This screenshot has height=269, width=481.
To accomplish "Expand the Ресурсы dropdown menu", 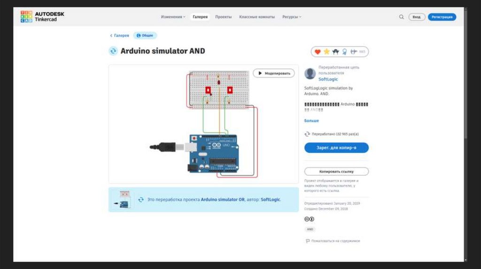I will click(292, 17).
